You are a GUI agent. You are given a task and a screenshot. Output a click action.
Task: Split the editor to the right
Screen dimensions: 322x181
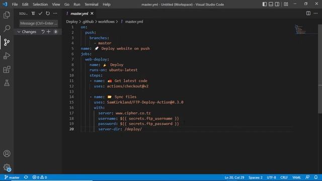coord(308,14)
